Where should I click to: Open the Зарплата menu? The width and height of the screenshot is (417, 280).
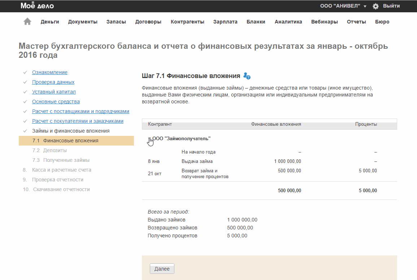coord(225,22)
